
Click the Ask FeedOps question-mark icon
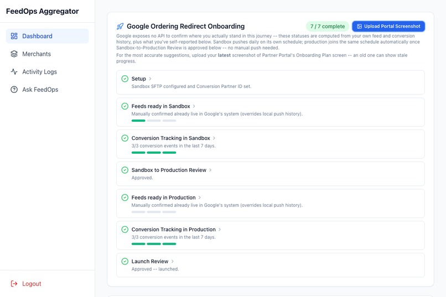click(x=14, y=90)
